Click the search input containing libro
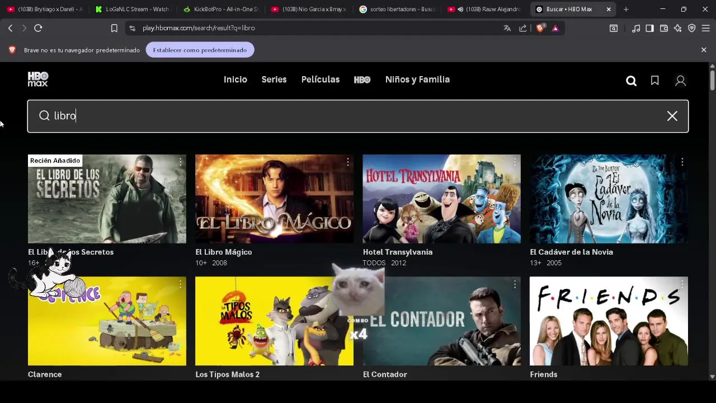Screen dimensions: 716x403 [x=358, y=116]
